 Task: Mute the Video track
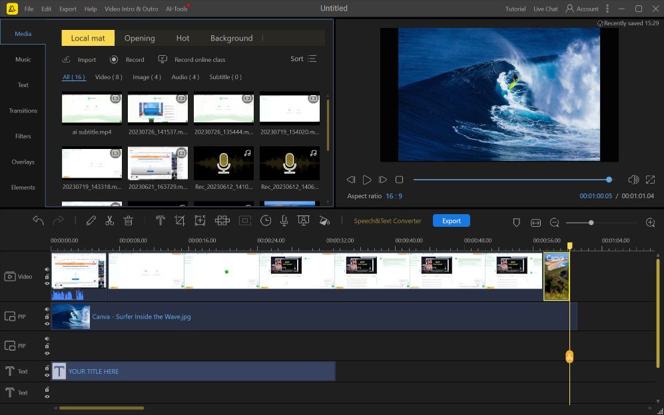(47, 269)
